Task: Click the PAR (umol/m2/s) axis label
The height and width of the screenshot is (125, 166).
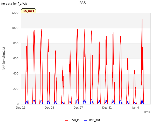Action: coord(4,59)
